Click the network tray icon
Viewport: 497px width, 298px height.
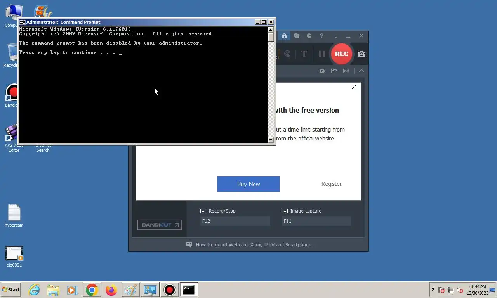pyautogui.click(x=451, y=290)
